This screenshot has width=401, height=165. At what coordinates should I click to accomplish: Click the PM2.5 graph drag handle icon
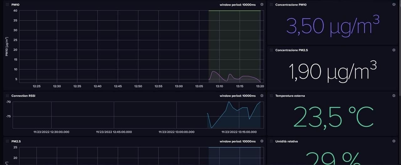click(x=8, y=141)
